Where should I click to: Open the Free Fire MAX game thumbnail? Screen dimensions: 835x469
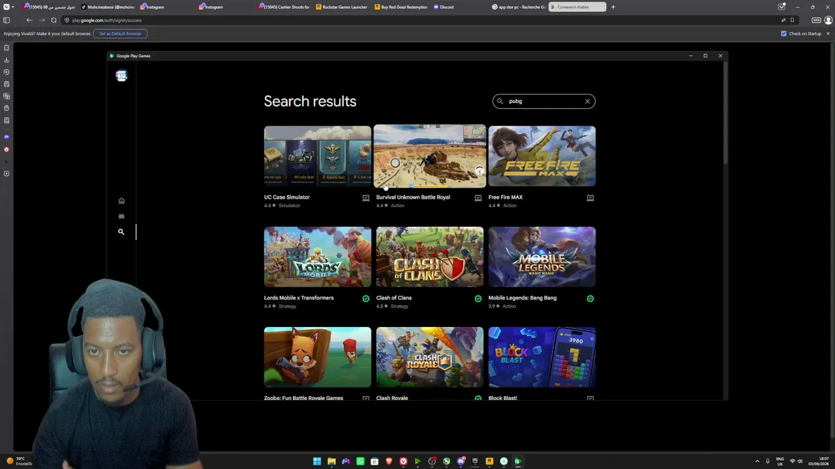[542, 156]
